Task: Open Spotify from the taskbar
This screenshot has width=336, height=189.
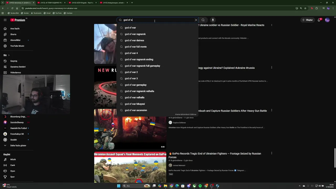Action: 200,186
